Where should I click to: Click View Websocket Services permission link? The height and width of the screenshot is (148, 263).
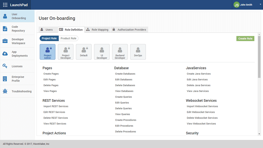coord(201,124)
